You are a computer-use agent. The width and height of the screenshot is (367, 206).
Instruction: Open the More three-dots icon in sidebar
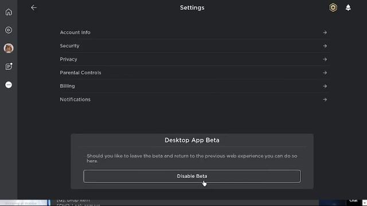(9, 85)
